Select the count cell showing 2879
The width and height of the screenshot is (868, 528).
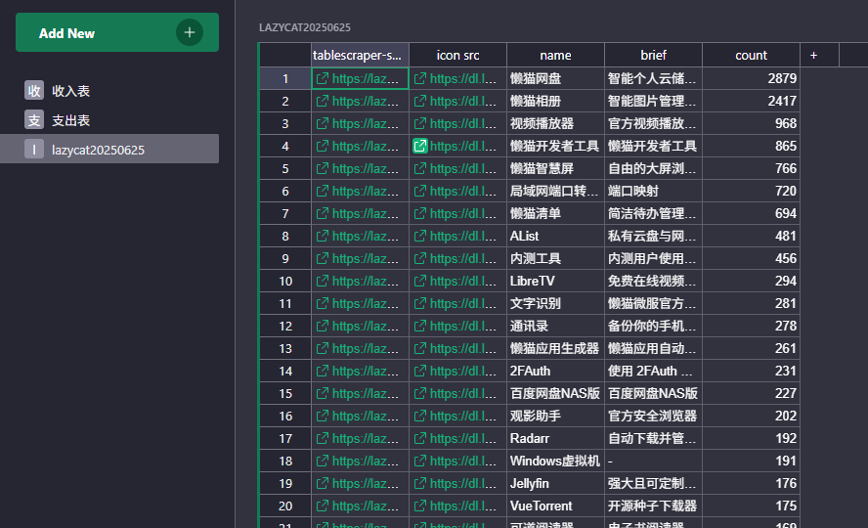click(x=751, y=78)
